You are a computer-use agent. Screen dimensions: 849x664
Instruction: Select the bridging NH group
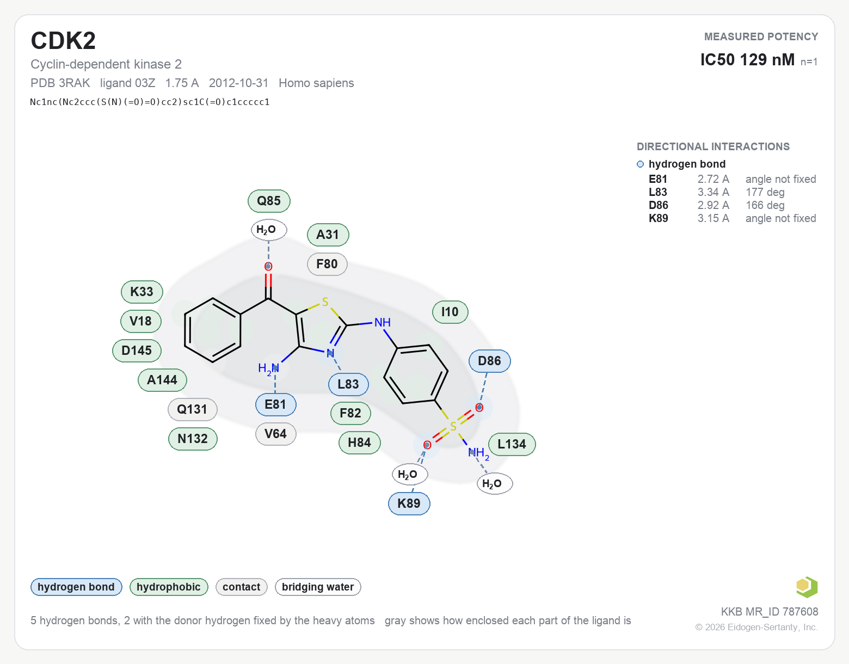pyautogui.click(x=383, y=322)
